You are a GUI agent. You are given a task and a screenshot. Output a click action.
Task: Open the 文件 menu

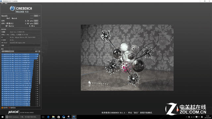tap(2, 3)
